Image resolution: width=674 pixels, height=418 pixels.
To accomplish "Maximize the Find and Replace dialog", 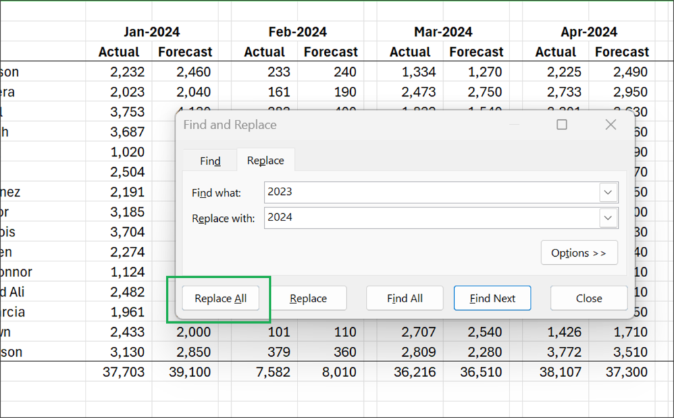I will pos(561,124).
